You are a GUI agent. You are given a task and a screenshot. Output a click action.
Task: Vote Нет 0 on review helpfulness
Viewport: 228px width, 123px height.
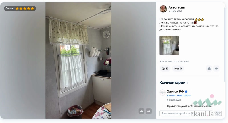point(178,68)
